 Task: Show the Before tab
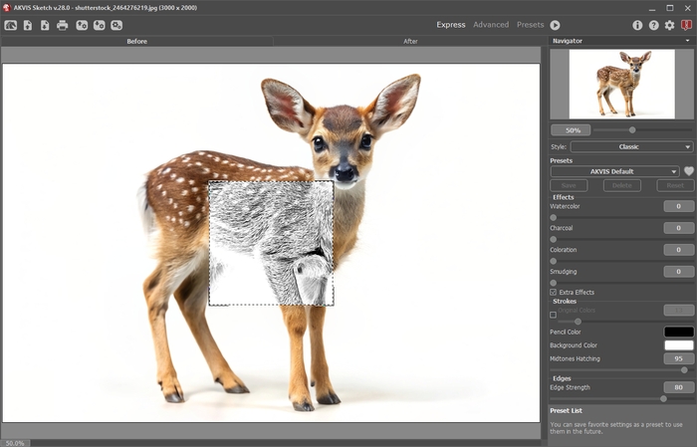coord(137,42)
